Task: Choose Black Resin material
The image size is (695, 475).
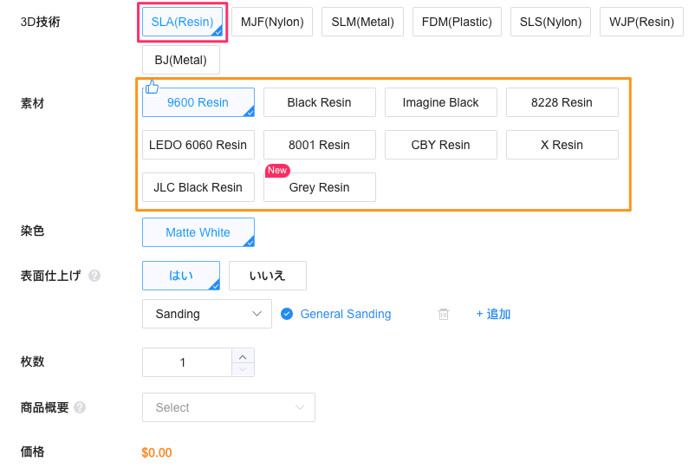Action: 319,102
